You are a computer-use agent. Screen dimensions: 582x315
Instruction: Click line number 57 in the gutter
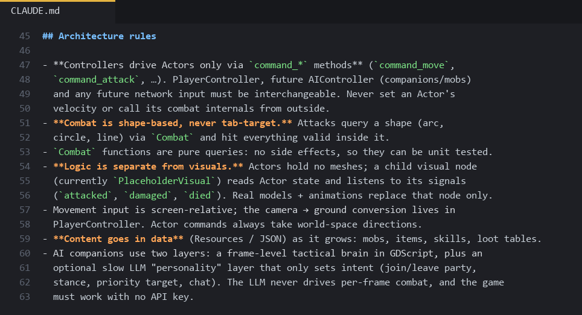[25, 210]
